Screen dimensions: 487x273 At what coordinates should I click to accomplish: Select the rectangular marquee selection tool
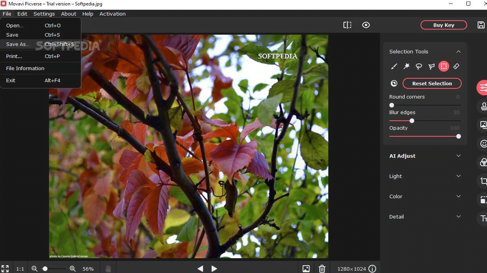[x=443, y=66]
